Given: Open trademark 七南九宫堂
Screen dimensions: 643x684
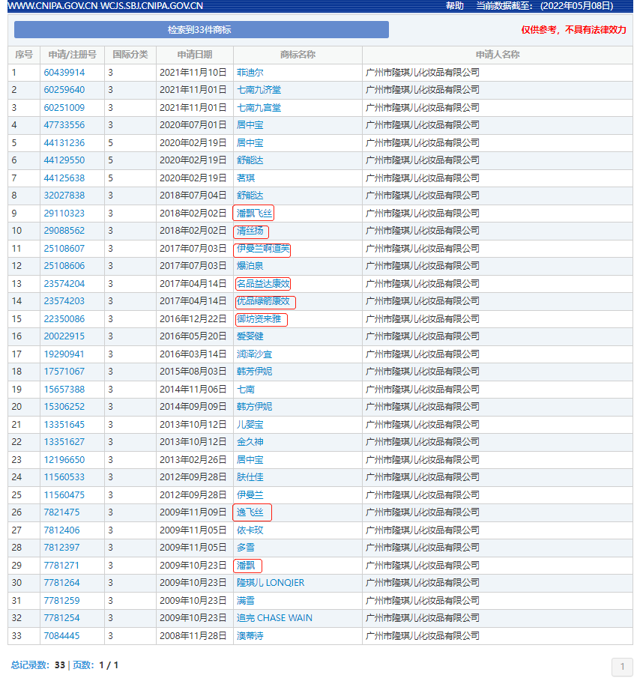Looking at the screenshot, I should point(259,108).
